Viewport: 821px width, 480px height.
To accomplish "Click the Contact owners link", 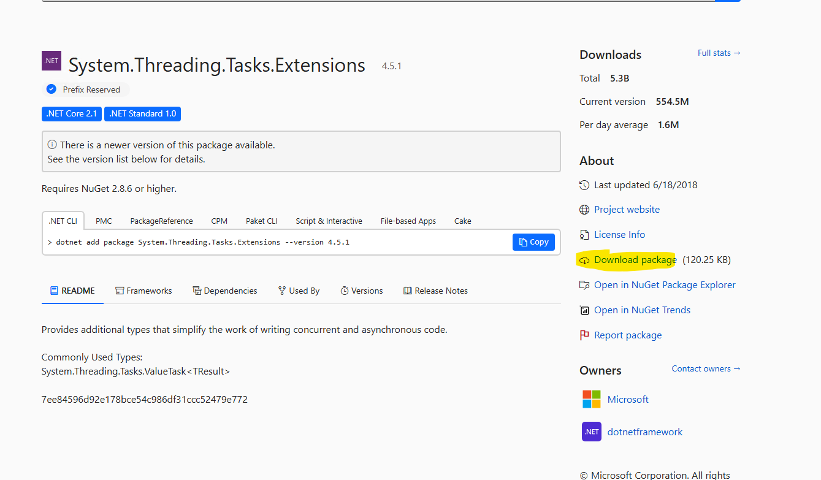I will [x=706, y=369].
